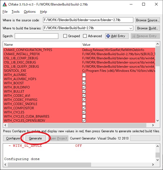The height and width of the screenshot is (170, 163).
Task: Toggle the Grouped checkbox
Action: [x=65, y=36]
